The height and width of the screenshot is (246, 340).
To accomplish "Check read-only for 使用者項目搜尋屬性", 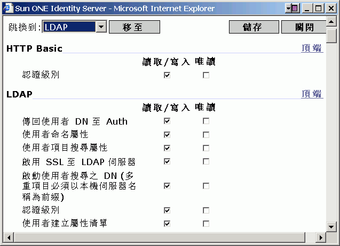I will [x=206, y=148].
